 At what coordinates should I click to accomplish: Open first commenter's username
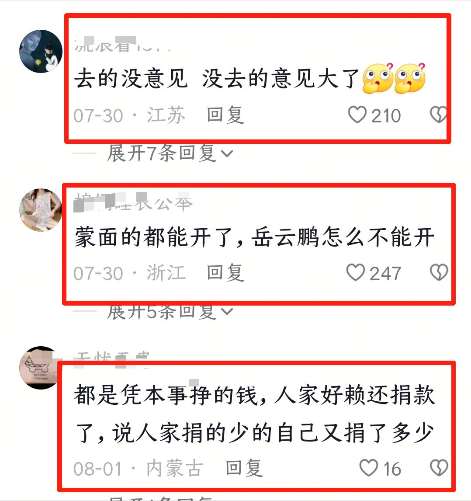pyautogui.click(x=122, y=44)
